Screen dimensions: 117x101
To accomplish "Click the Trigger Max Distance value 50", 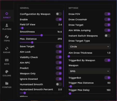I will (109, 83).
